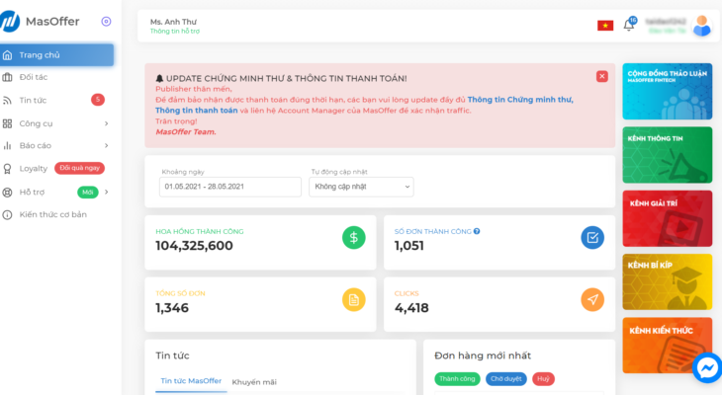The height and width of the screenshot is (395, 722).
Task: Switch language via the Vietnam flag icon
Action: (x=605, y=26)
